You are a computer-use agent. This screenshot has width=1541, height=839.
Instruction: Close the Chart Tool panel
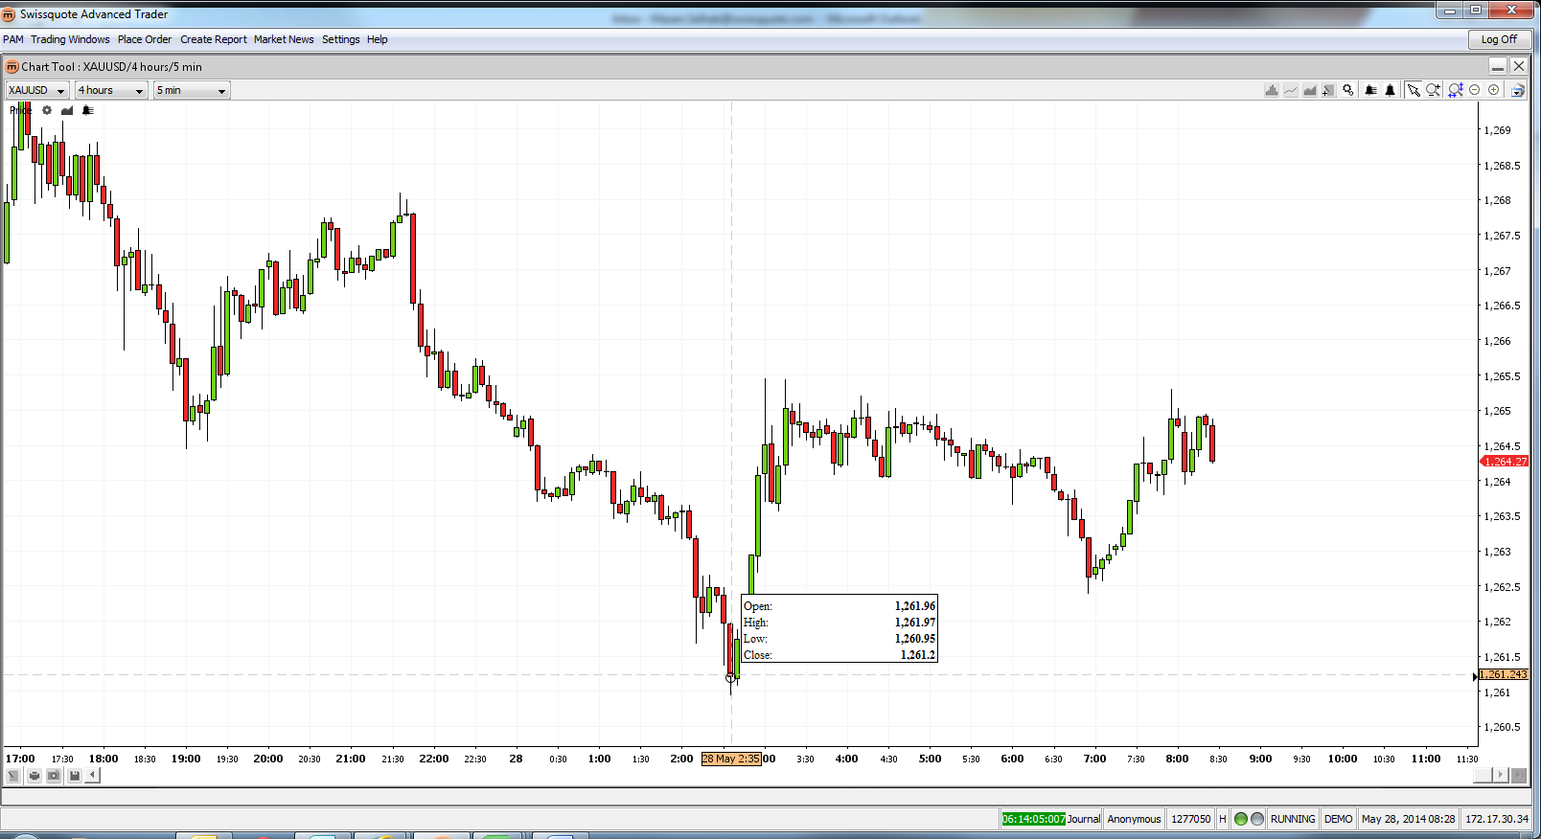(x=1519, y=66)
